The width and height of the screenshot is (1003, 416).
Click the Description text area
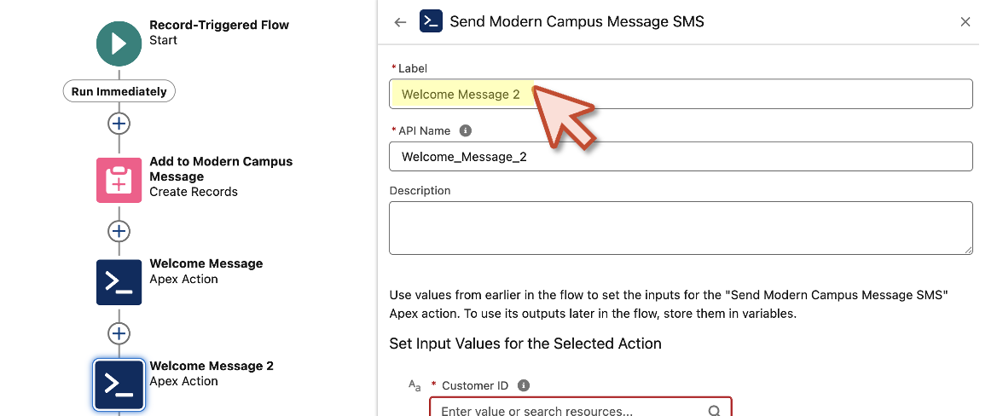click(x=681, y=228)
